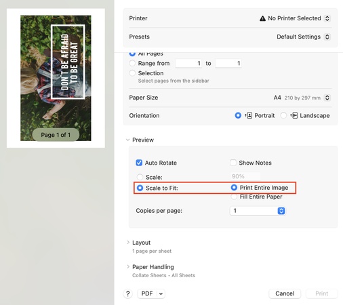
Task: Choose Fill Entire Paper option
Action: pyautogui.click(x=234, y=197)
